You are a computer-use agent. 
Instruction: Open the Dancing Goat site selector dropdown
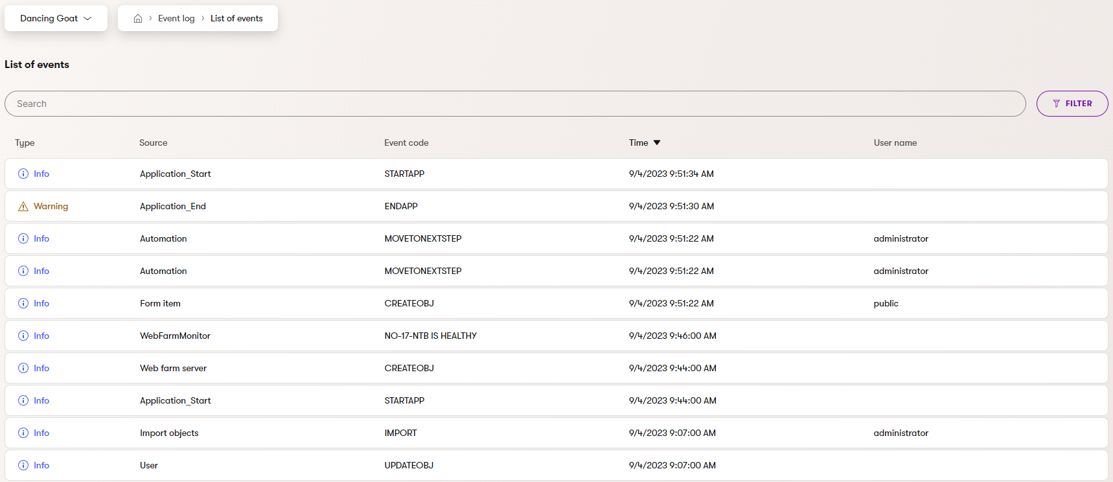tap(56, 18)
